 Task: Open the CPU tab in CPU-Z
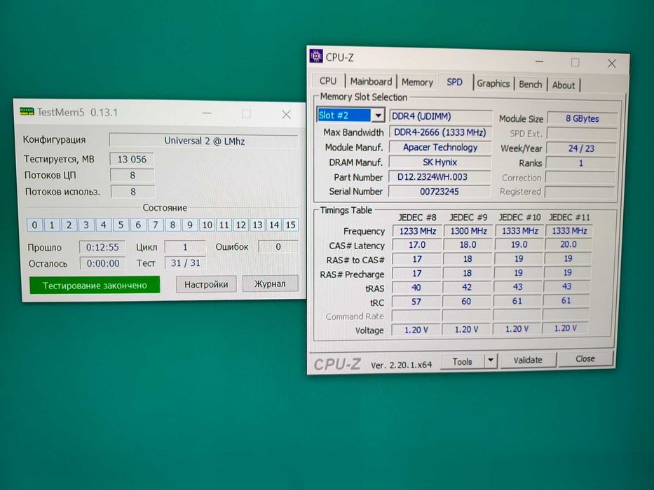click(x=328, y=80)
